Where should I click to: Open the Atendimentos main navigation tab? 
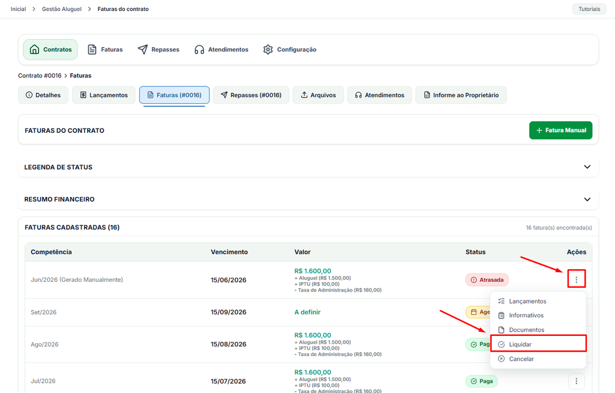221,49
